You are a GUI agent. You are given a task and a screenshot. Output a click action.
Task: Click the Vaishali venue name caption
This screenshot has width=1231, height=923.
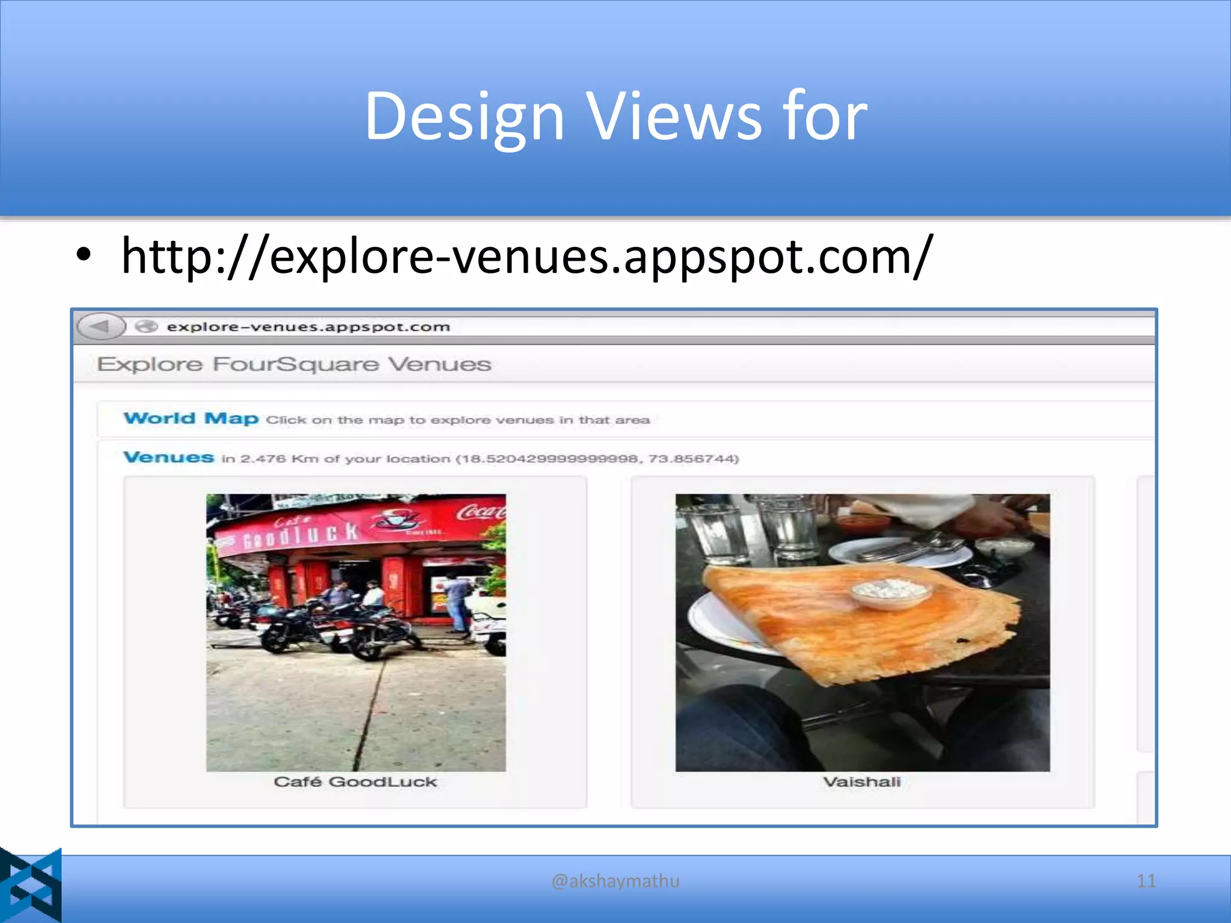point(861,782)
